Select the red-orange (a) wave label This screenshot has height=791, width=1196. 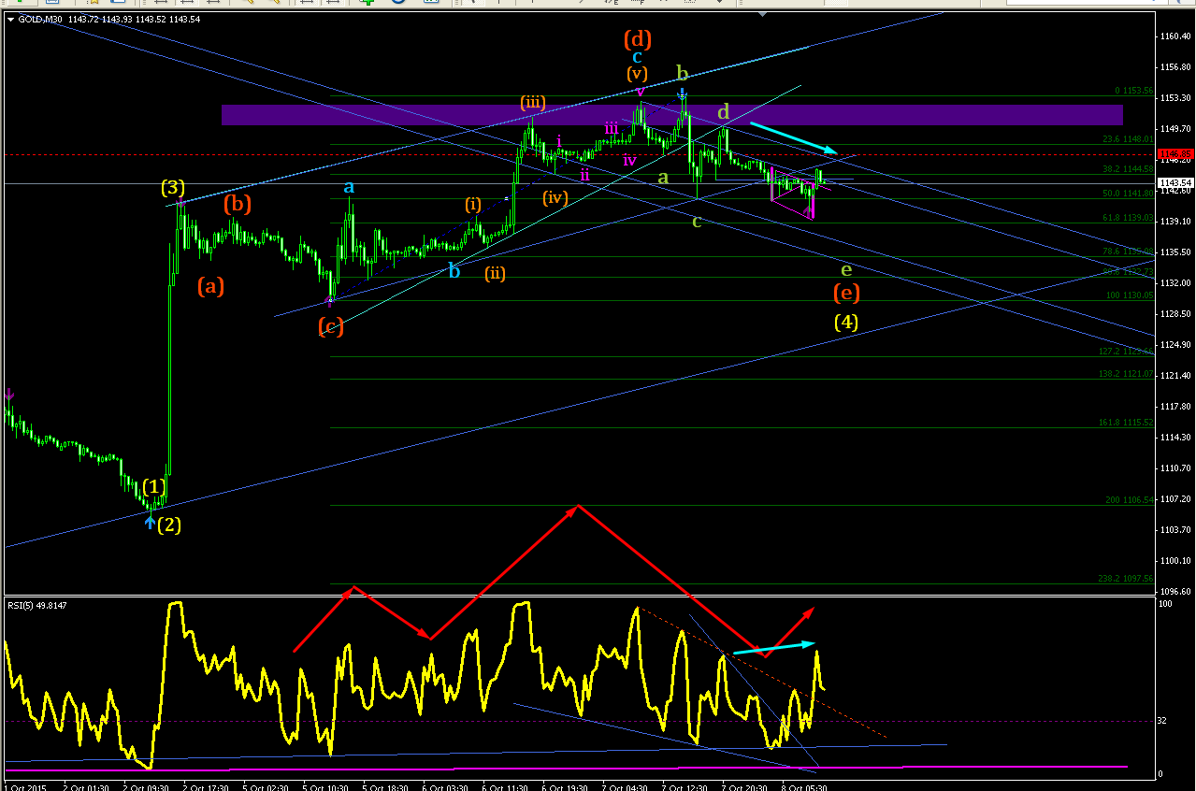pos(210,287)
